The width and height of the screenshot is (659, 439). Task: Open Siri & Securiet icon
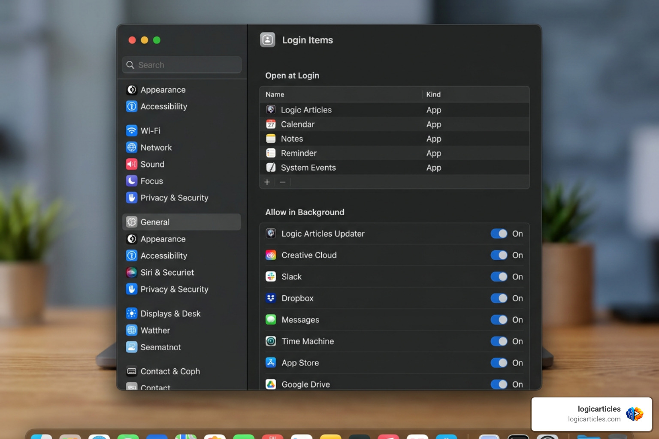pyautogui.click(x=132, y=273)
